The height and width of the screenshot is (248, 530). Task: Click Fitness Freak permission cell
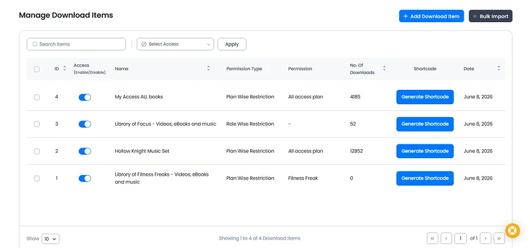tap(303, 178)
